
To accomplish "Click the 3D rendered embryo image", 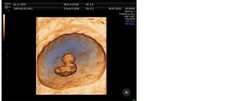I will pyautogui.click(x=71, y=56).
